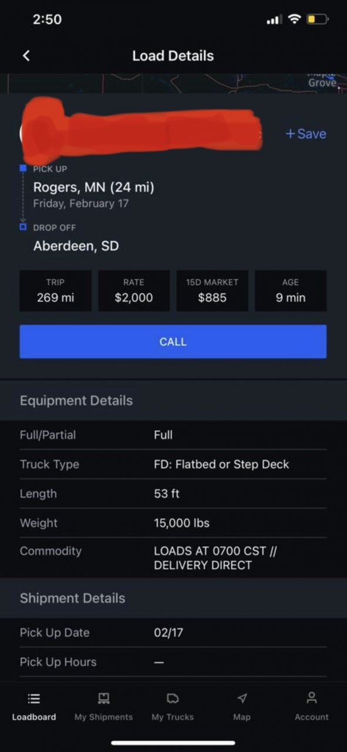Tap the Truck Type row

click(x=173, y=464)
